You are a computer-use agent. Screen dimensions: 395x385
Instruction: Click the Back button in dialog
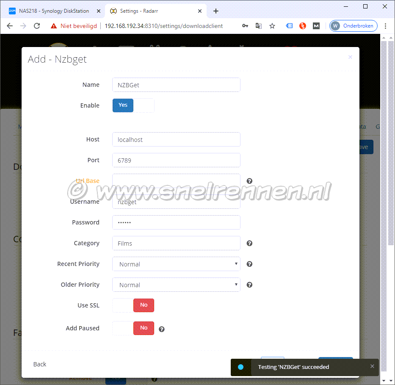click(40, 364)
